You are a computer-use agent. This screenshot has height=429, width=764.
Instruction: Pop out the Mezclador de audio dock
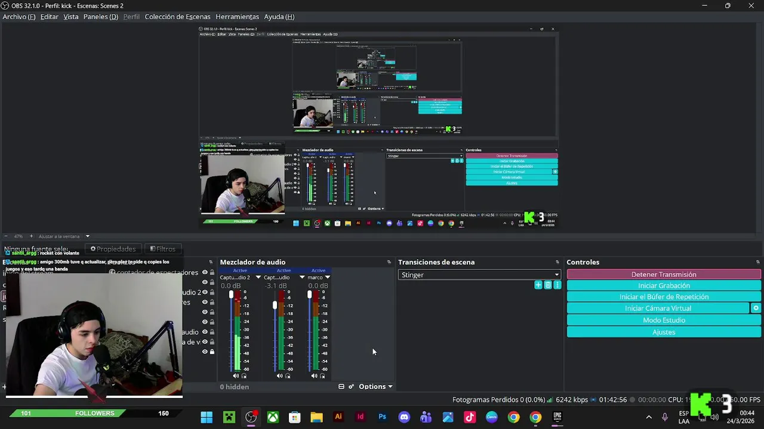point(389,262)
